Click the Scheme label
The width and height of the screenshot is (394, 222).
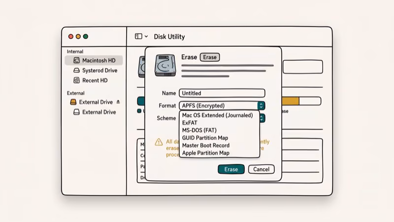(x=166, y=118)
